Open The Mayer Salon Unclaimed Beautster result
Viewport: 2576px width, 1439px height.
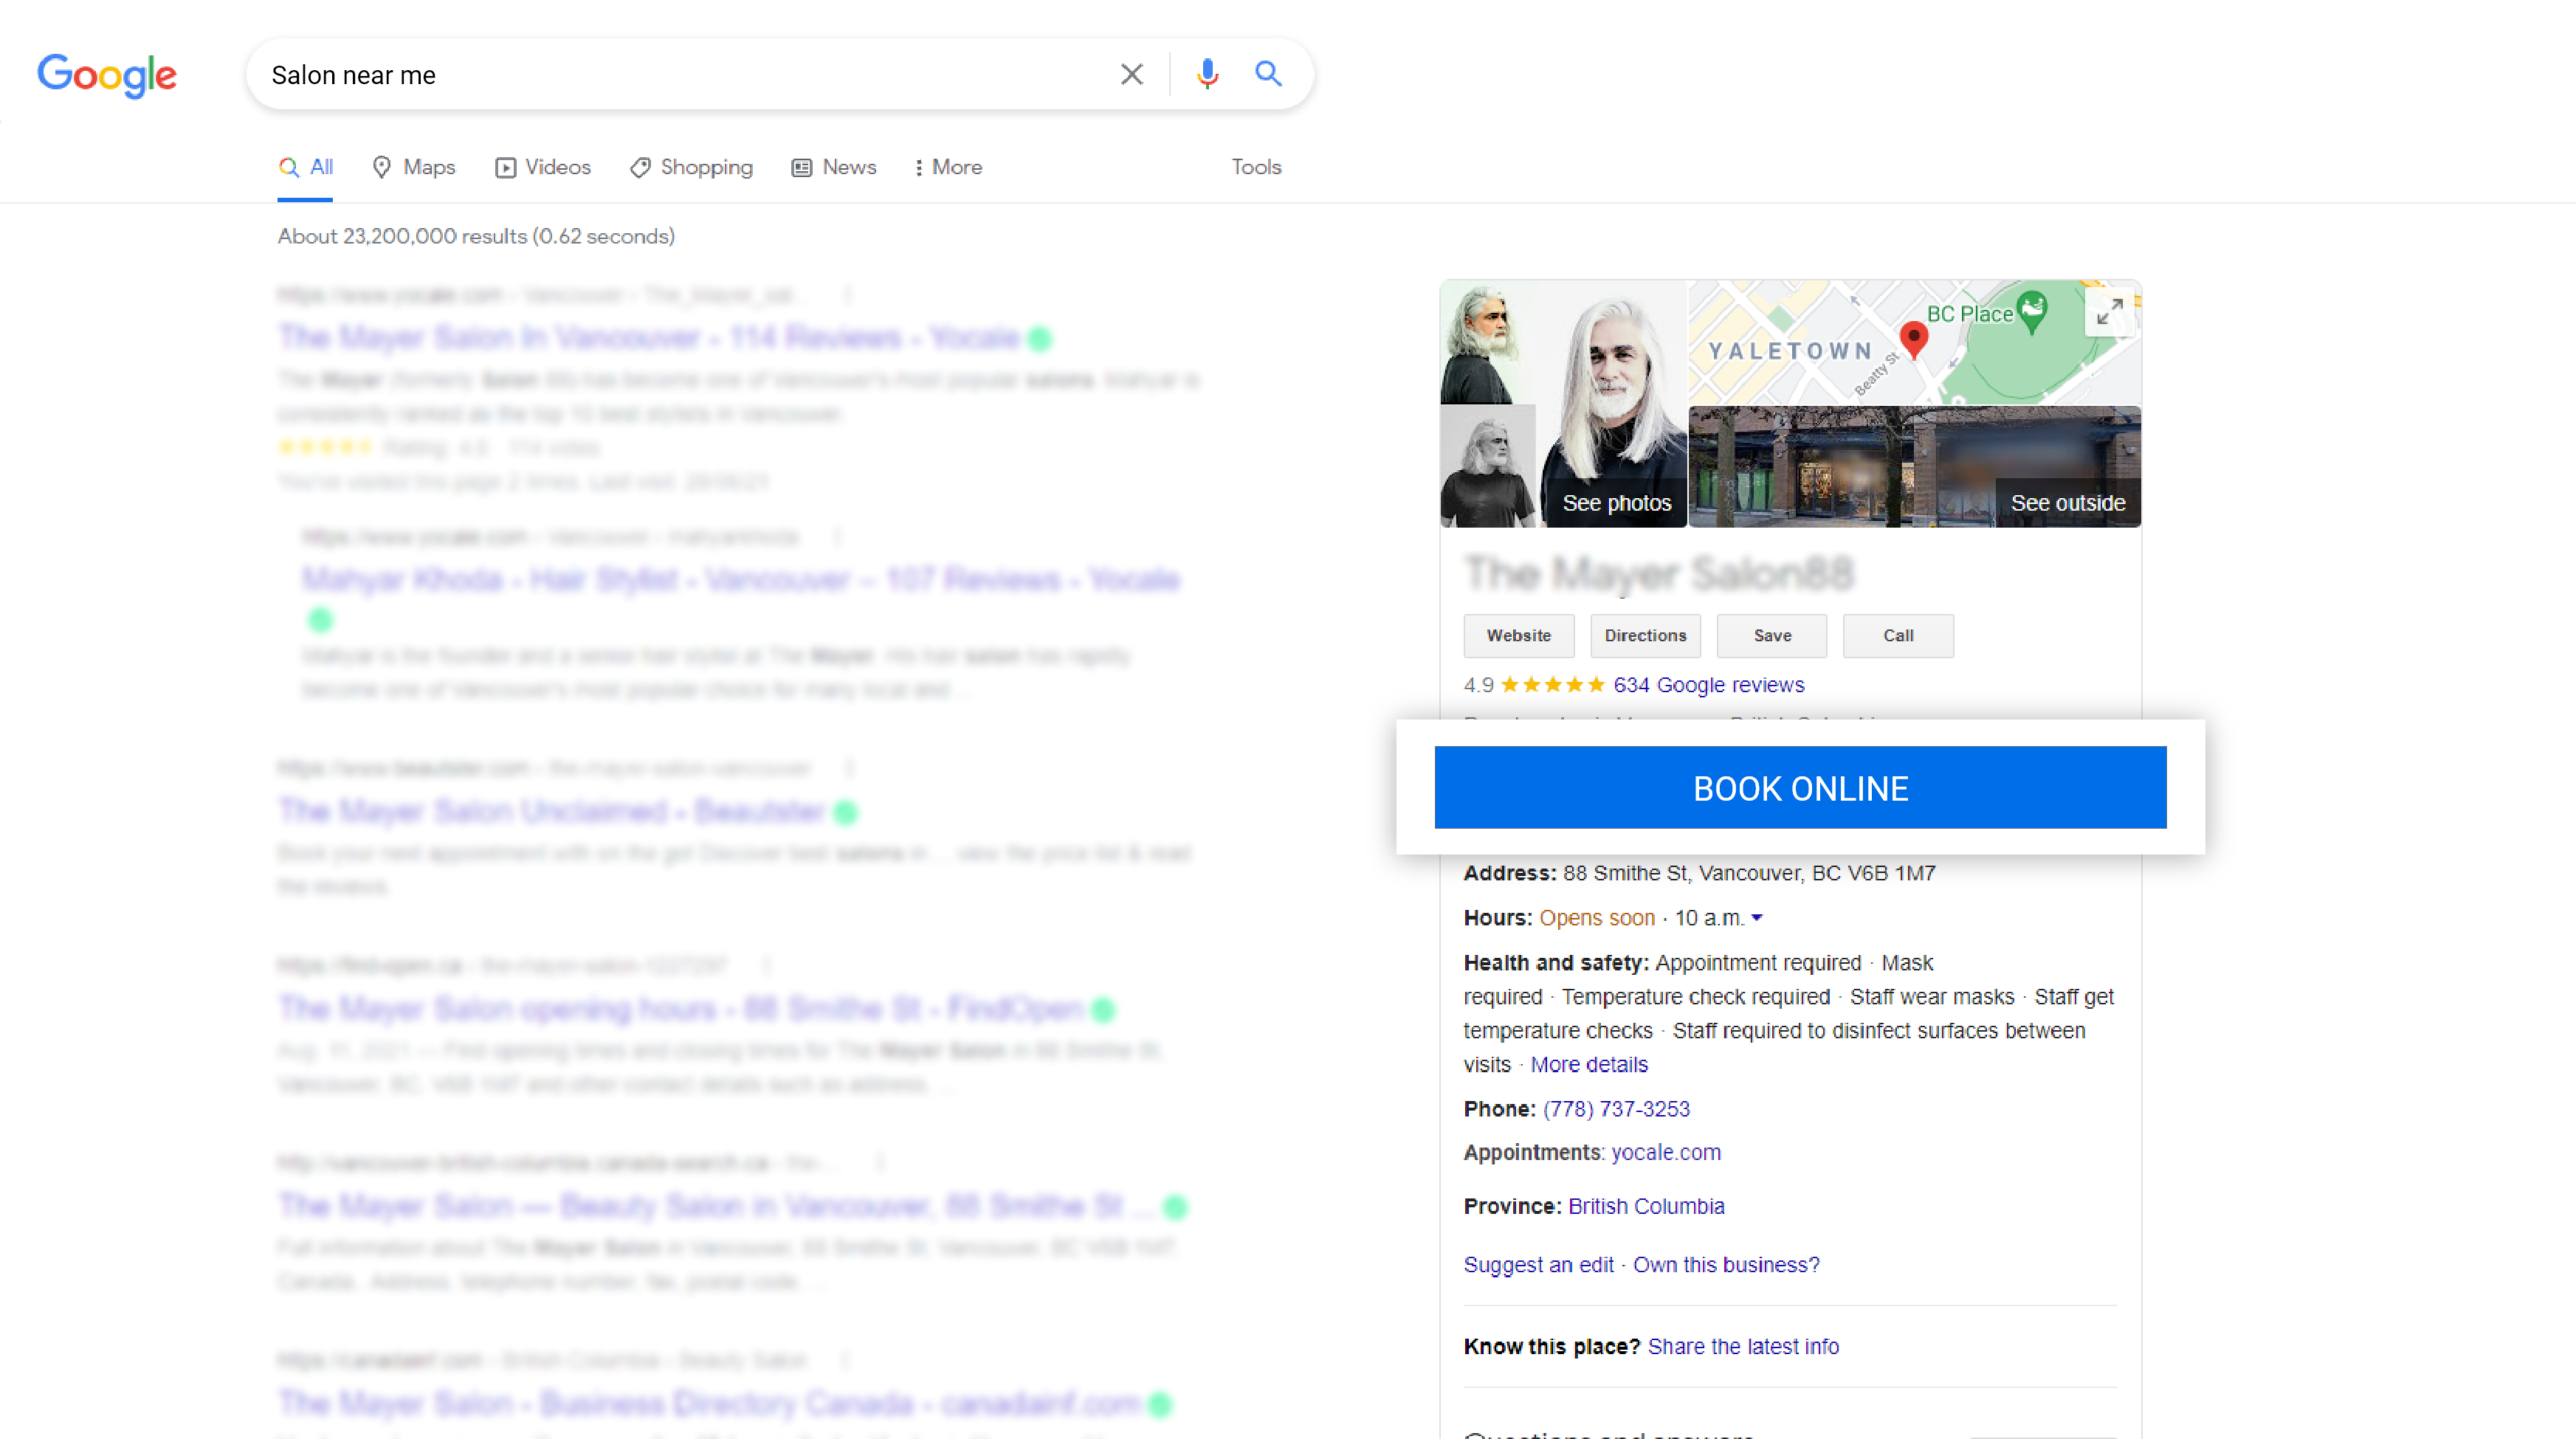551,811
